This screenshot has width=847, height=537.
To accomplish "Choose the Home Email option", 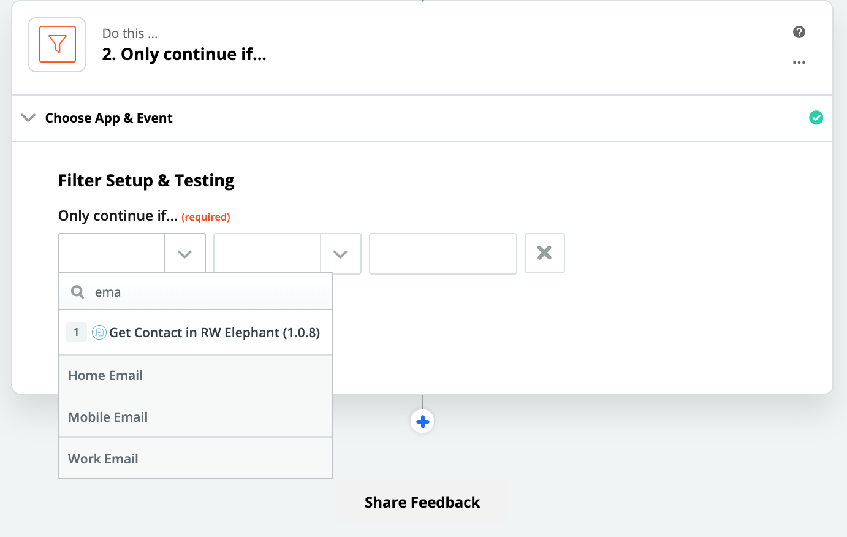I will tap(196, 375).
